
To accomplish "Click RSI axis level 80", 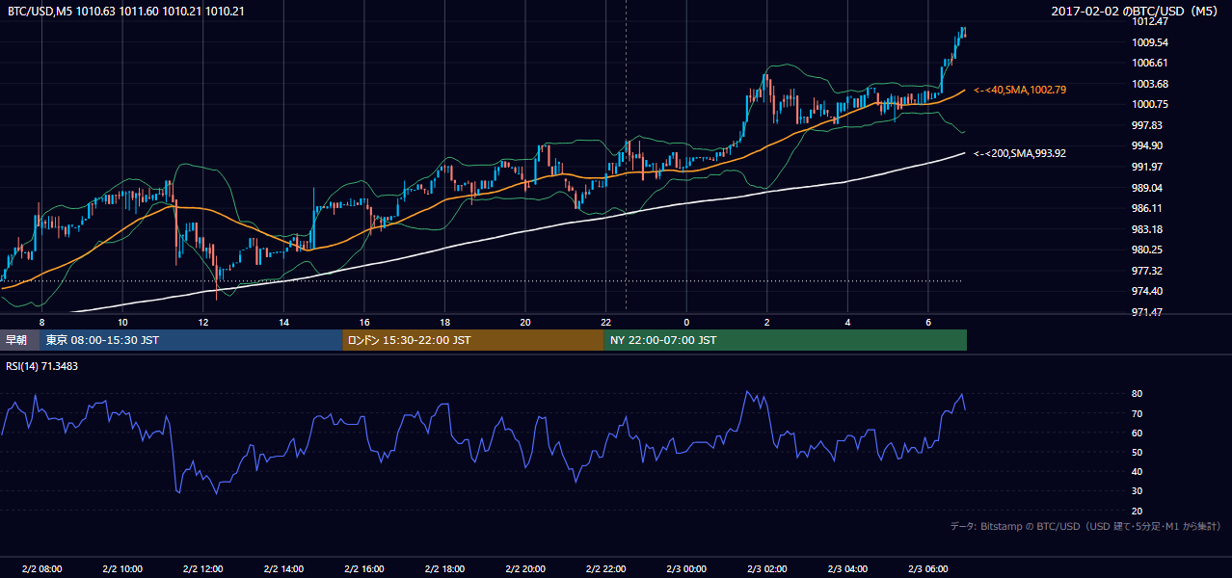I will pyautogui.click(x=1138, y=394).
